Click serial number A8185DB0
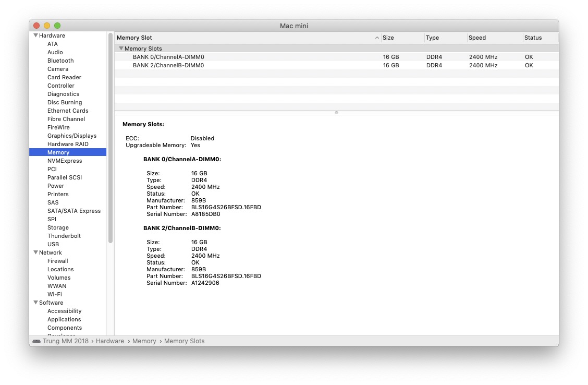This screenshot has height=385, width=588. 205,214
